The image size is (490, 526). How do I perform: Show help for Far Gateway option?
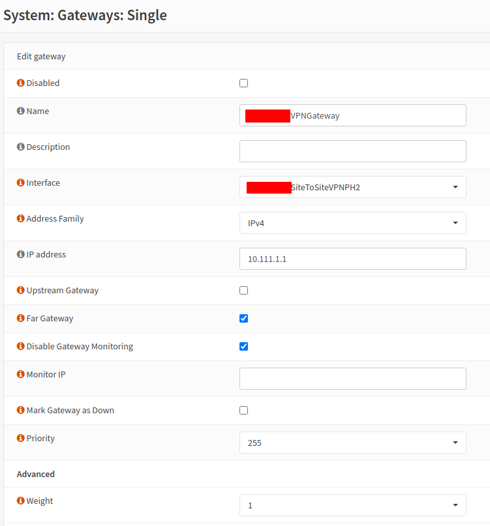[20, 318]
